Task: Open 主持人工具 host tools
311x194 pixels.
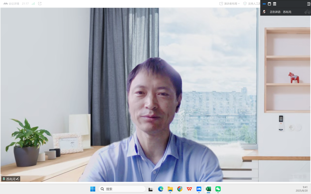Action: click(x=252, y=4)
